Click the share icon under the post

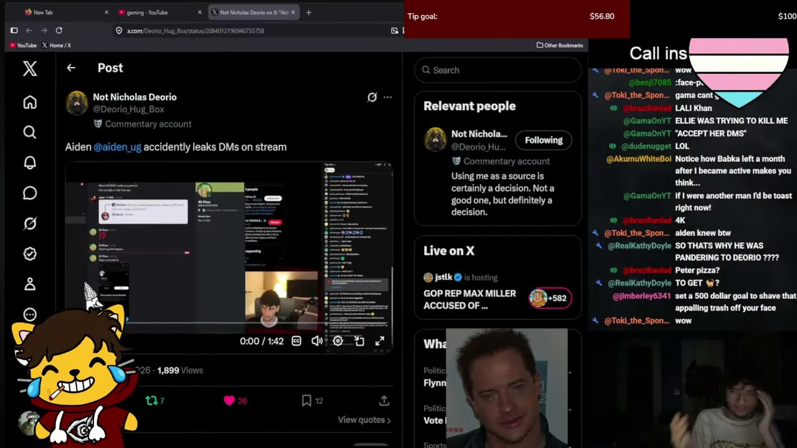384,401
